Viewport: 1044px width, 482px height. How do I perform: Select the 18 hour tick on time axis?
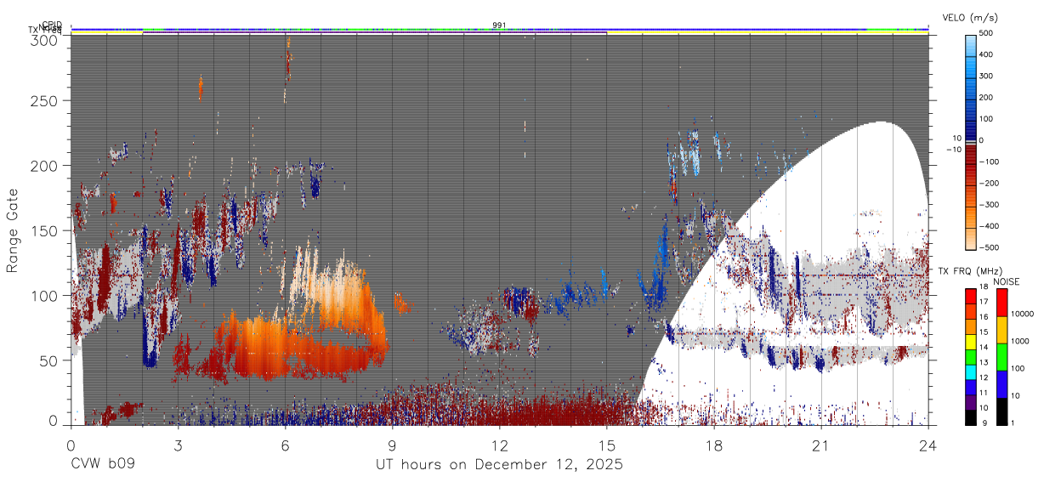(x=713, y=445)
